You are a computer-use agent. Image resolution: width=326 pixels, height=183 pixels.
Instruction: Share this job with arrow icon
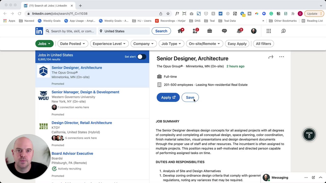pyautogui.click(x=271, y=57)
